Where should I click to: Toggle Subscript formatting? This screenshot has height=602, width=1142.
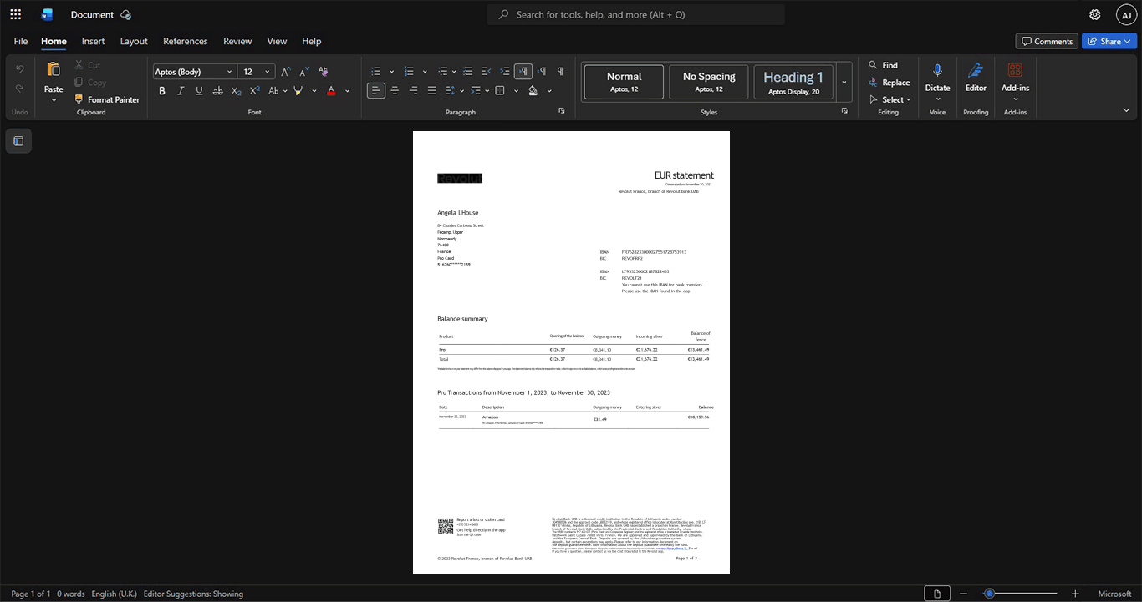tap(237, 90)
